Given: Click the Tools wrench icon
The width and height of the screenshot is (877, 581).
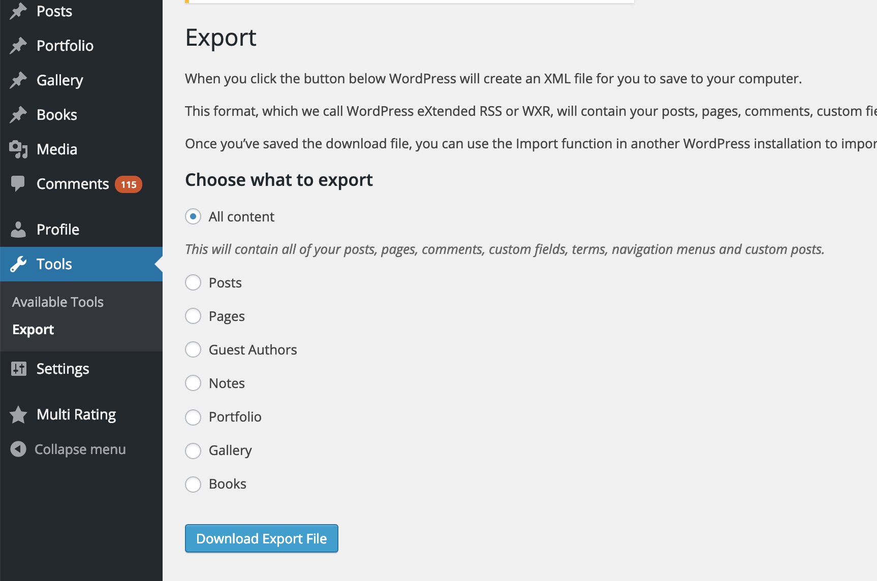Looking at the screenshot, I should [18, 264].
